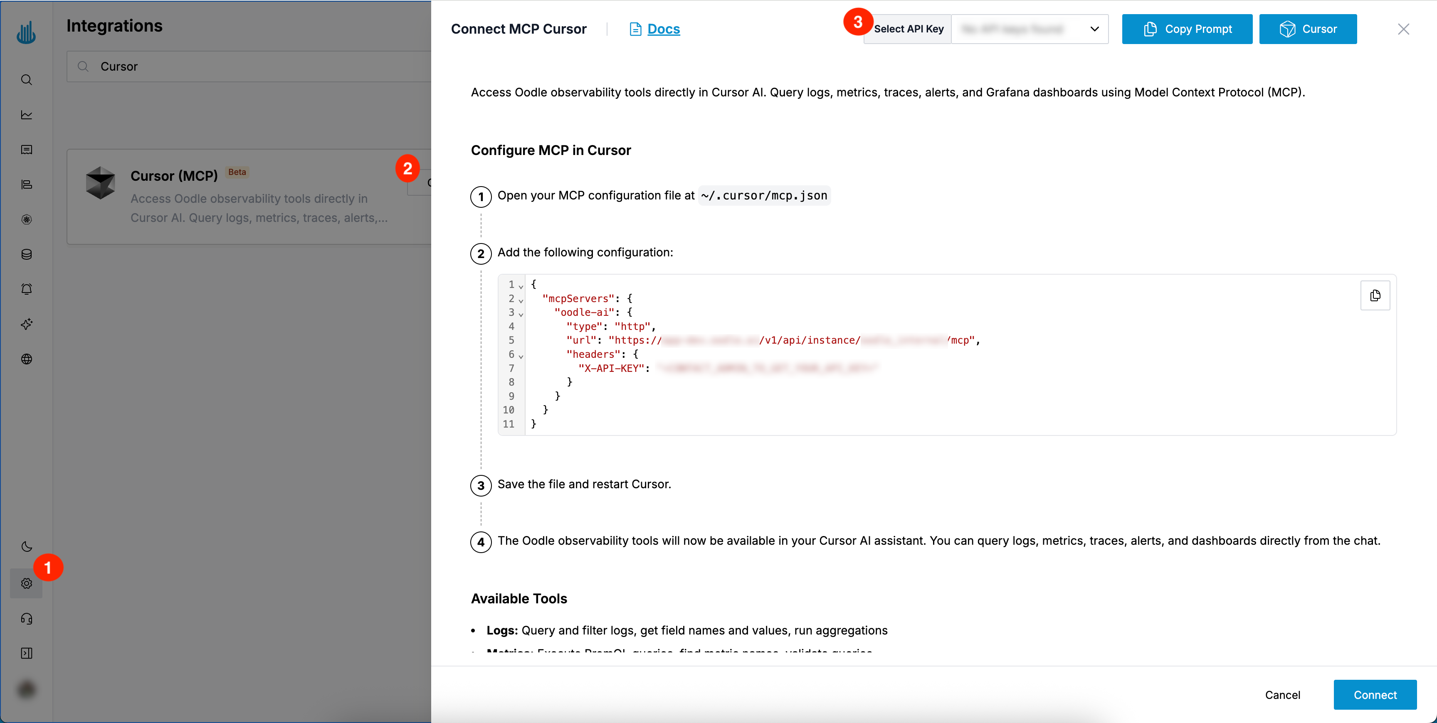Click the Cursor search input field
The height and width of the screenshot is (723, 1437).
click(251, 66)
